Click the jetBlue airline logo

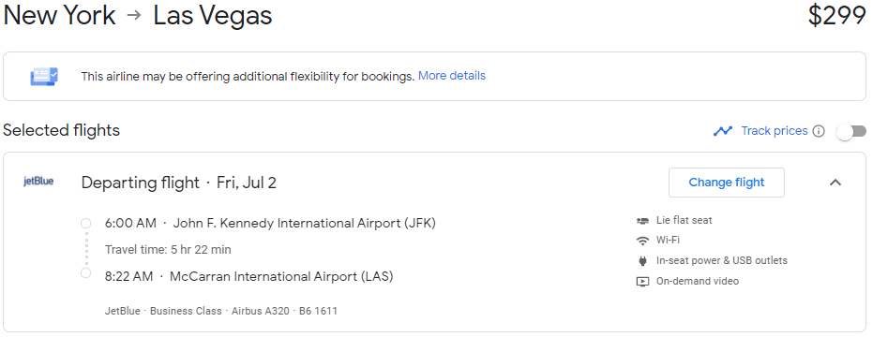(x=38, y=182)
